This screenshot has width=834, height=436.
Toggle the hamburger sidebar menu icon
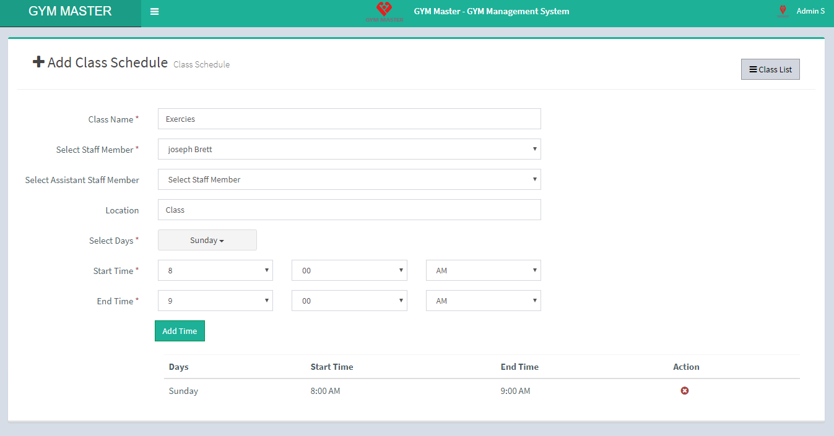[155, 12]
